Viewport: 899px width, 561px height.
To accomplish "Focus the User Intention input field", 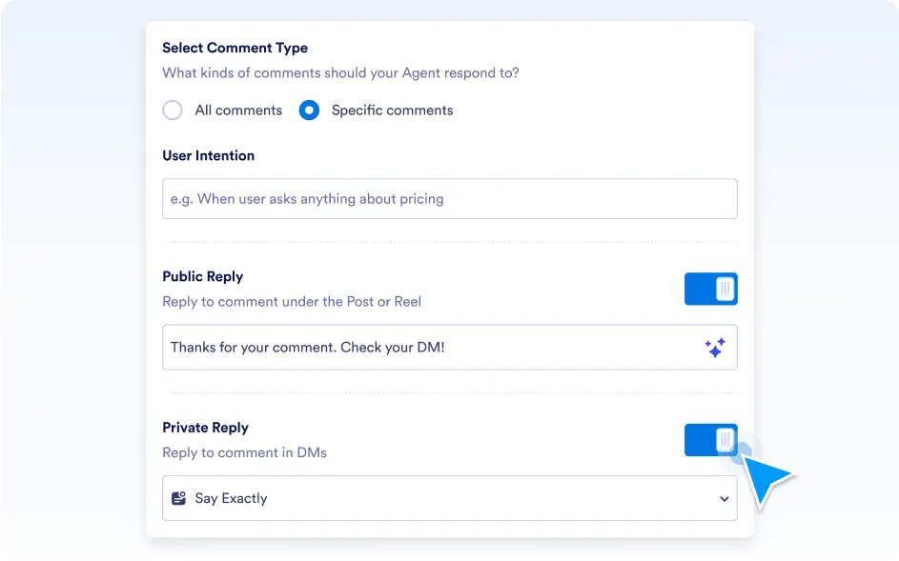I will 449,199.
